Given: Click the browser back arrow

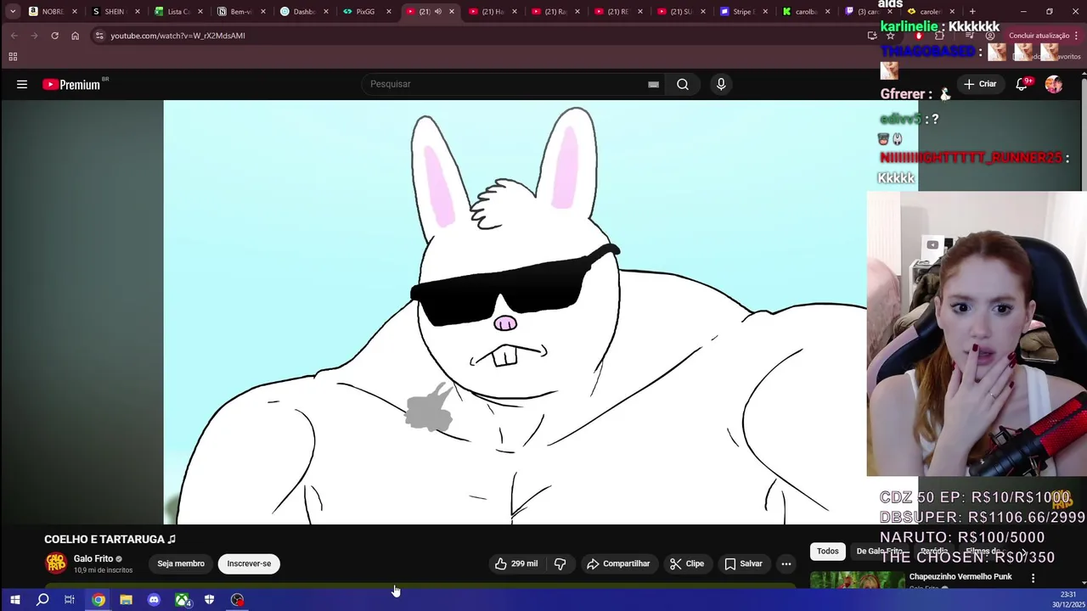Looking at the screenshot, I should 14,36.
